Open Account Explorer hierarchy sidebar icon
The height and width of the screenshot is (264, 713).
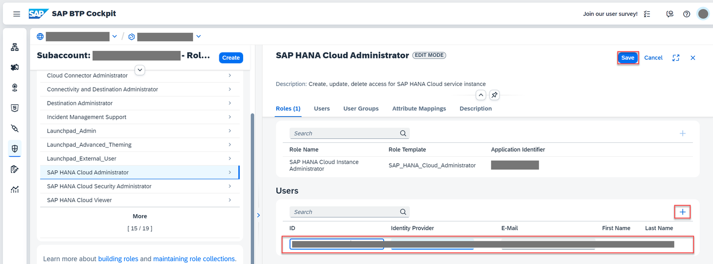pos(15,47)
